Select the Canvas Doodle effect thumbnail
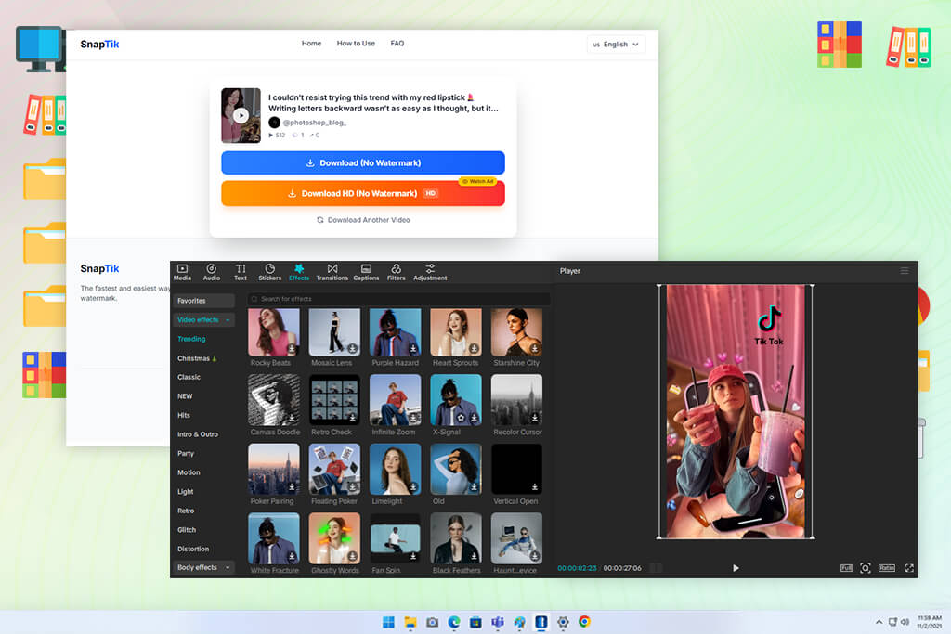 pyautogui.click(x=274, y=400)
